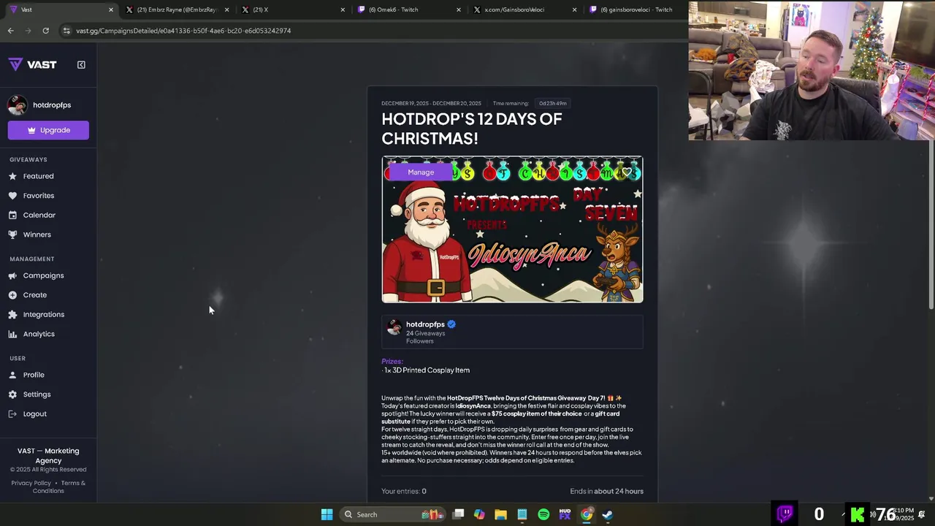This screenshot has width=935, height=526.
Task: Click the Profile person icon
Action: click(x=12, y=375)
